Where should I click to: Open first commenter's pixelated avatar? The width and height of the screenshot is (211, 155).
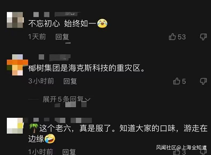[15, 20]
